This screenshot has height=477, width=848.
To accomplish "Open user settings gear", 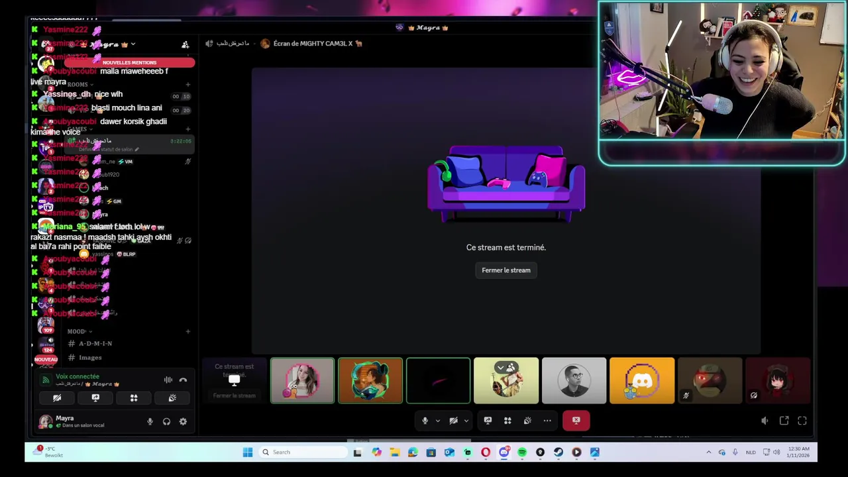I will tap(183, 421).
